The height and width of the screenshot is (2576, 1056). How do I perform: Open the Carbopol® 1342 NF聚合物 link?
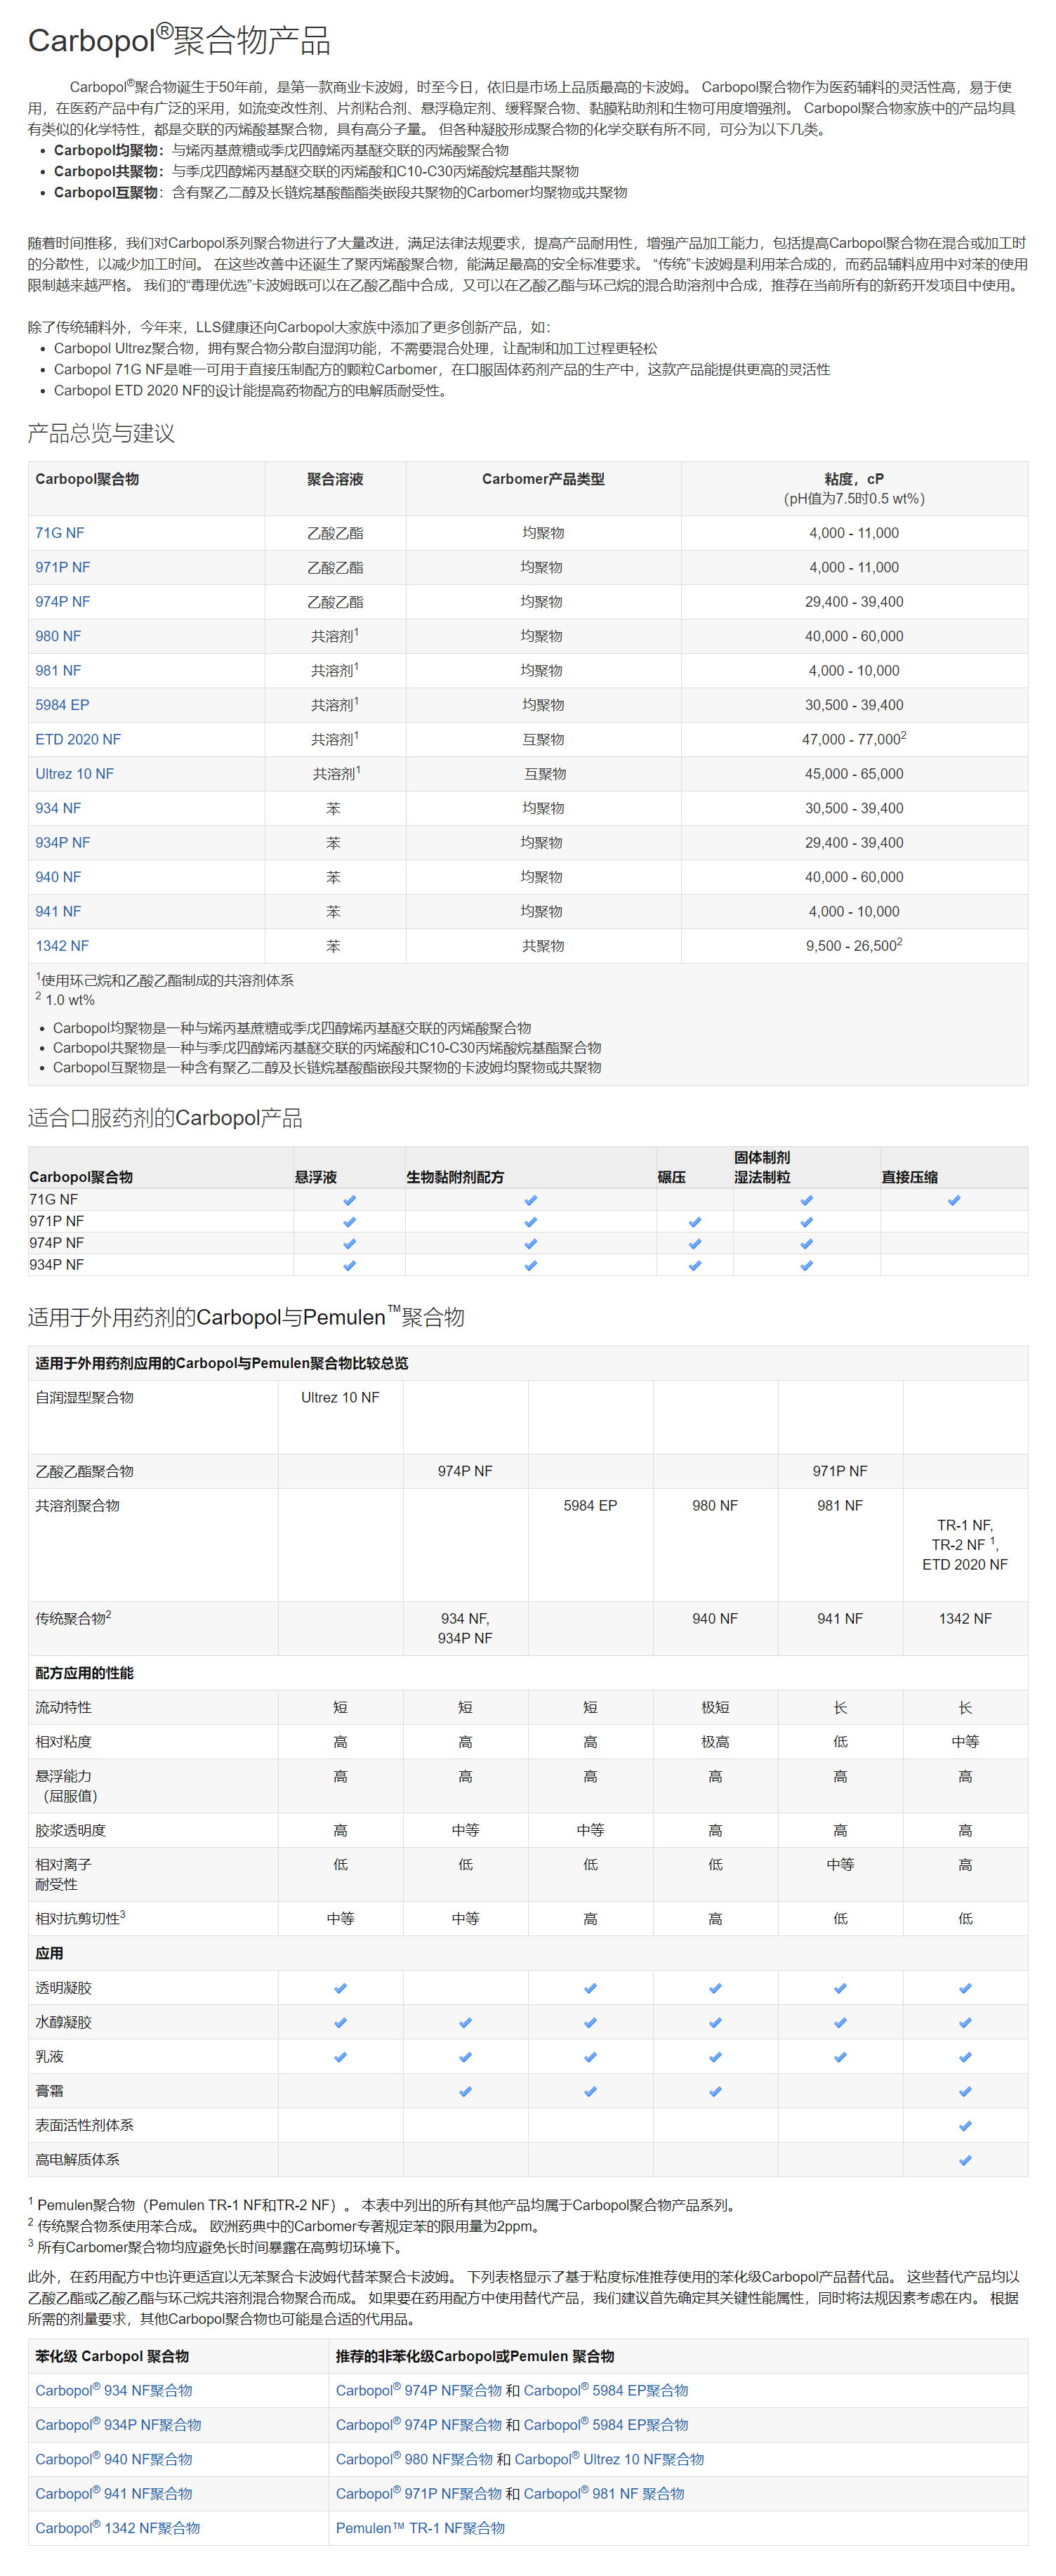pyautogui.click(x=118, y=2528)
